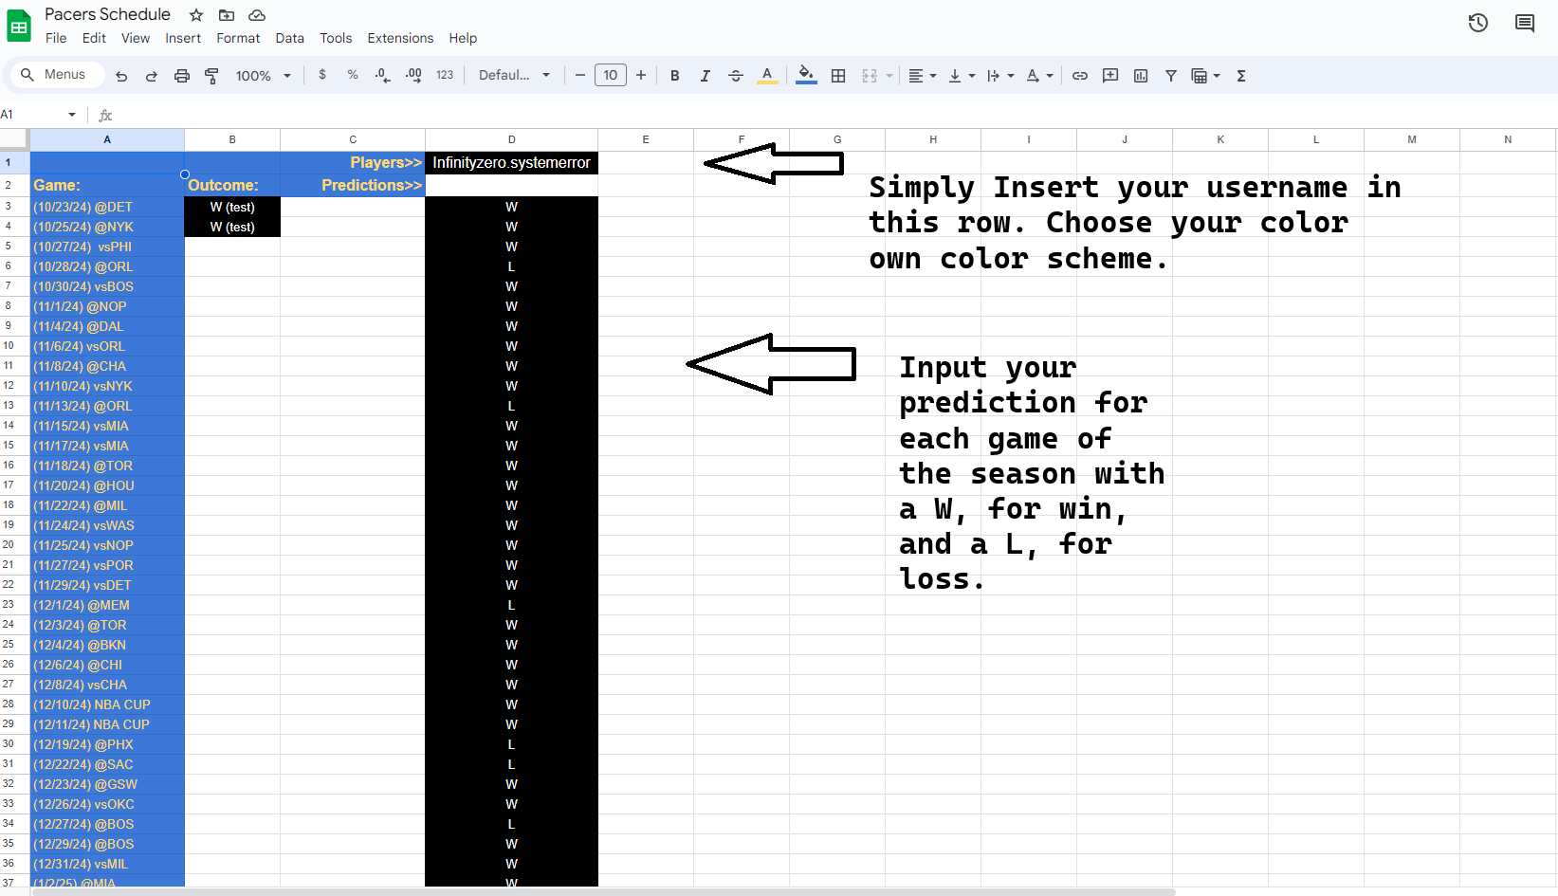Open version history clock icon
Screen dimensions: 1558x896
pyautogui.click(x=1478, y=23)
